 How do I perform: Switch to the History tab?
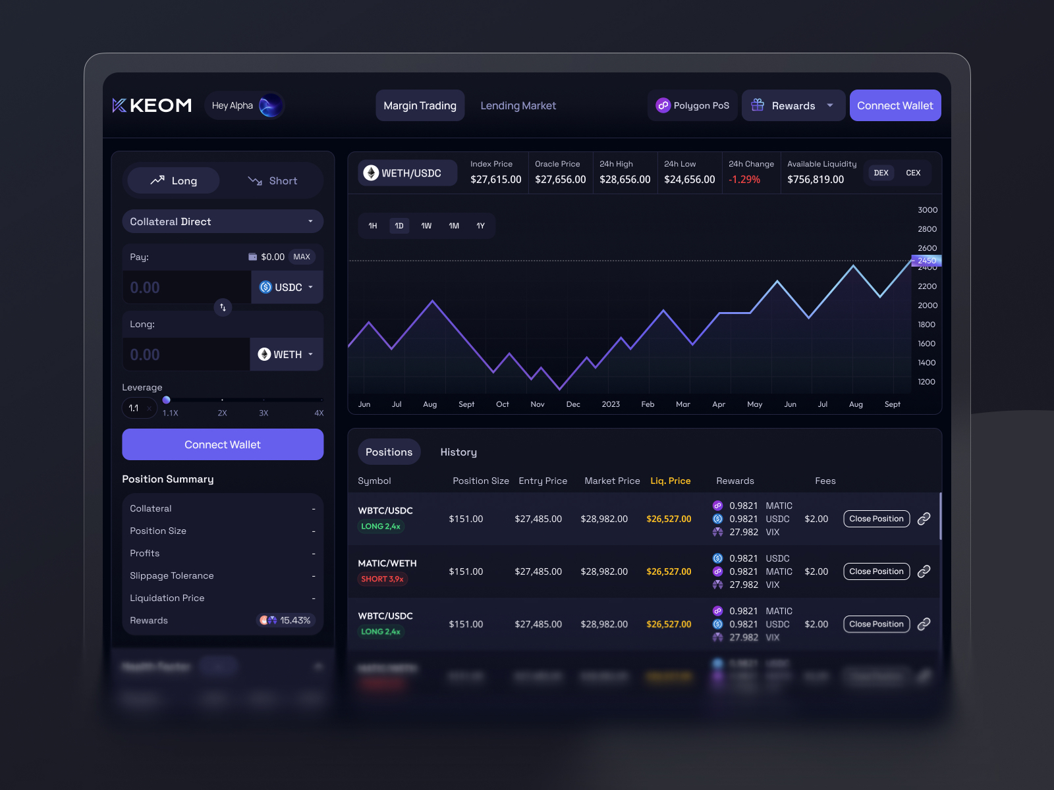(x=458, y=452)
